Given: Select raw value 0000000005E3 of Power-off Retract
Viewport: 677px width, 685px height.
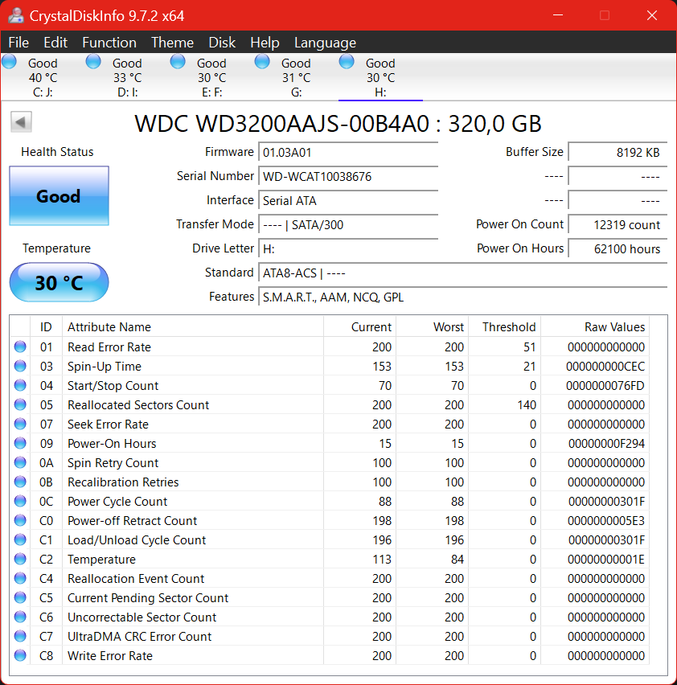Looking at the screenshot, I should coord(606,520).
